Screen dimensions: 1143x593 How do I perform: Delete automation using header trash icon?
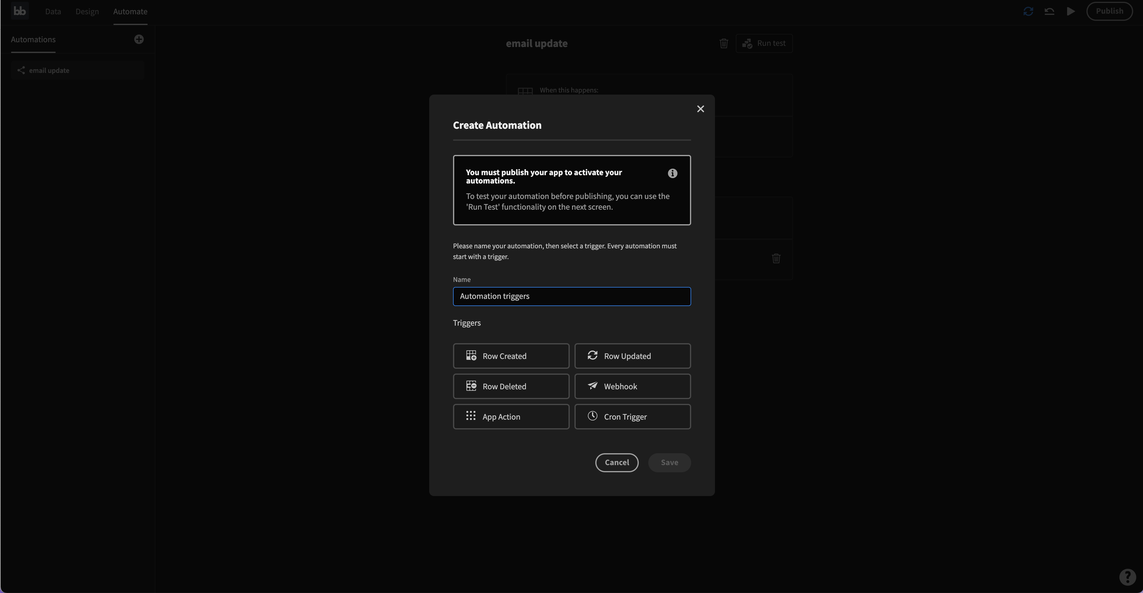click(x=724, y=43)
